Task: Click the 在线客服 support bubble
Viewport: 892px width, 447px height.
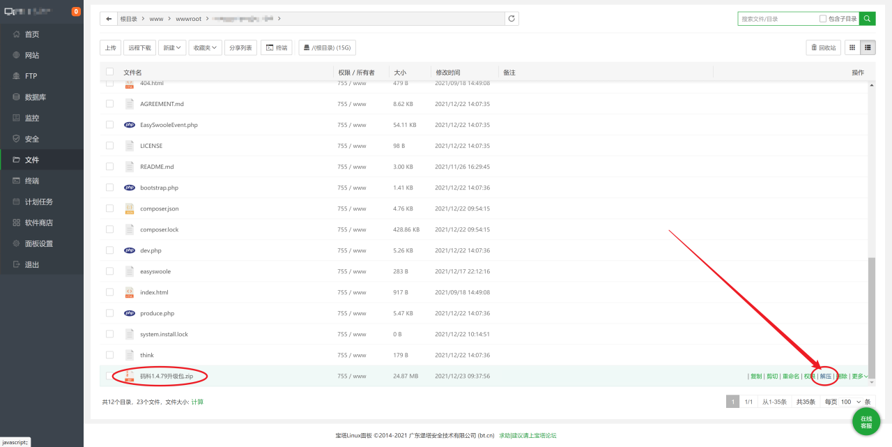Action: (866, 422)
